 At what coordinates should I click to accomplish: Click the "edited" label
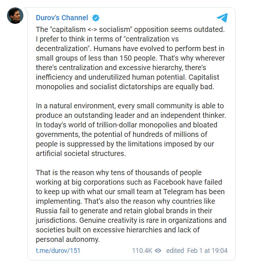(x=175, y=251)
